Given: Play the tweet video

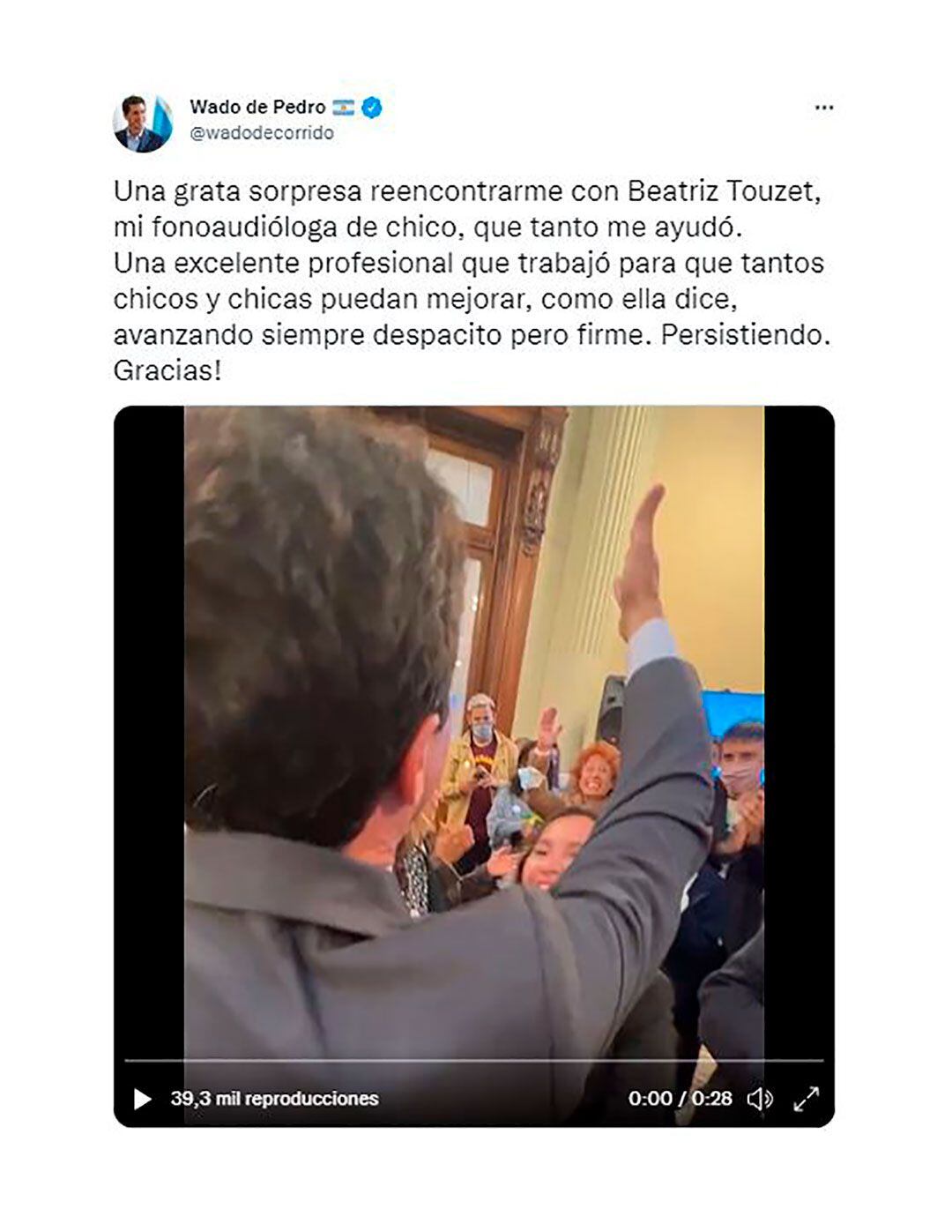Looking at the screenshot, I should (141, 1099).
